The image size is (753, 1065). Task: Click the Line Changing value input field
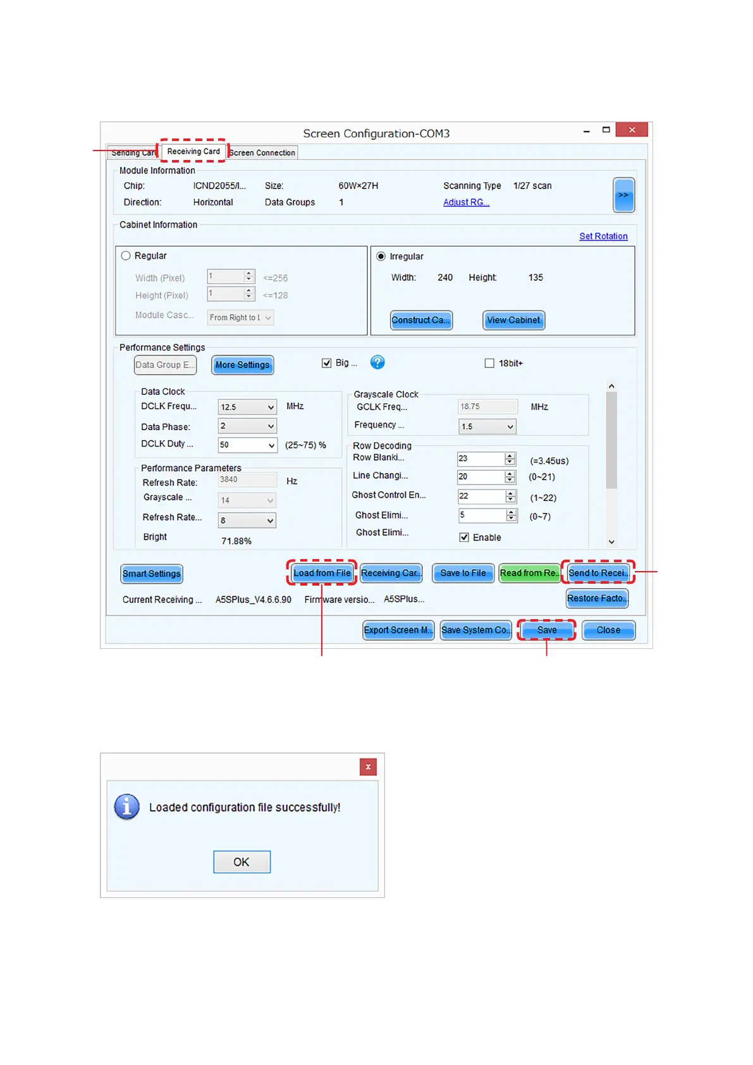(x=480, y=477)
